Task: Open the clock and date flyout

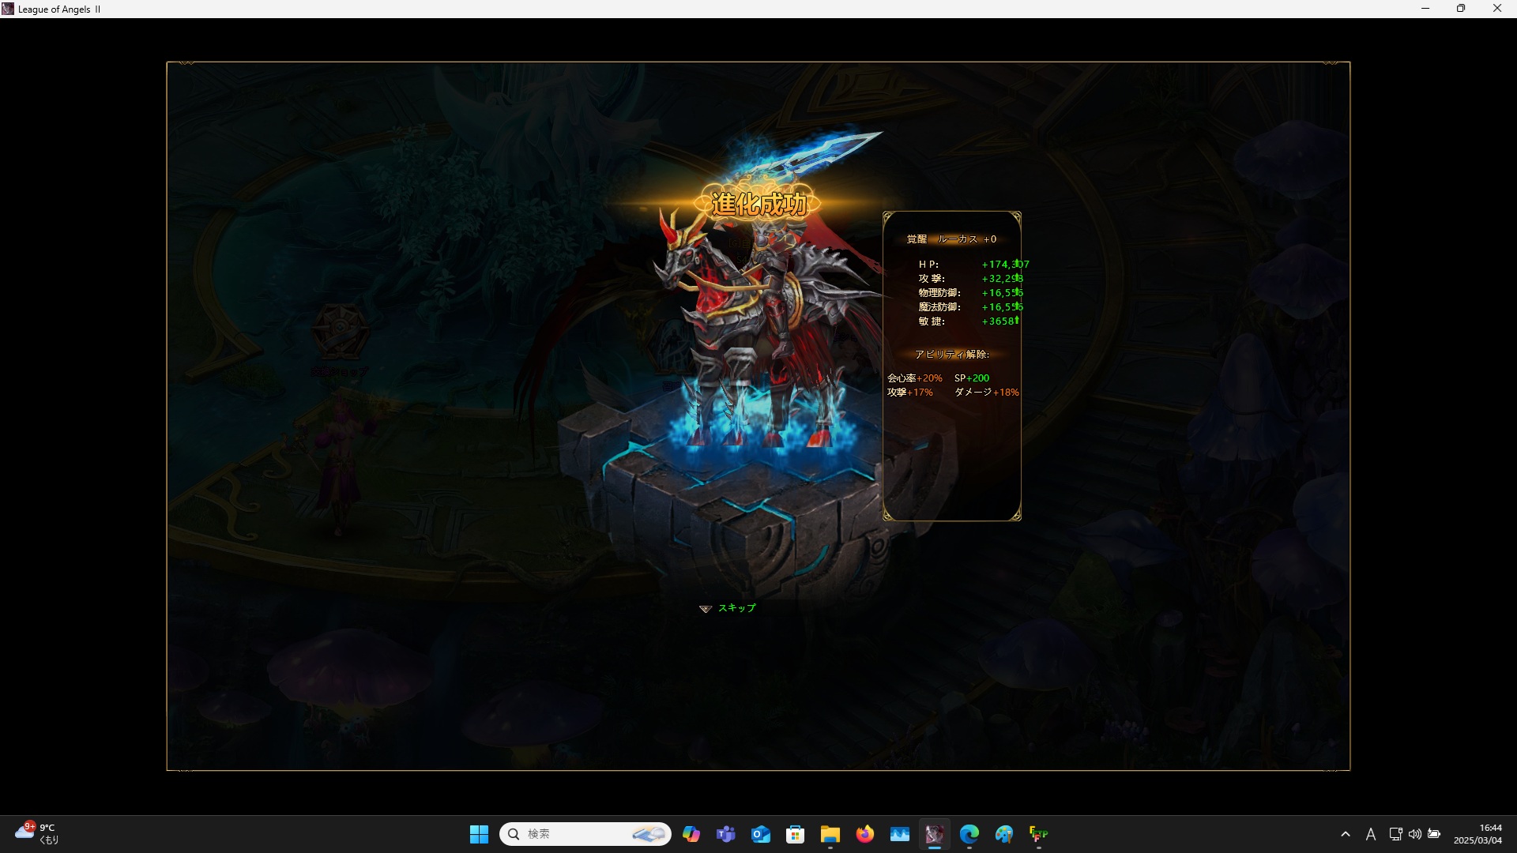Action: (1477, 834)
